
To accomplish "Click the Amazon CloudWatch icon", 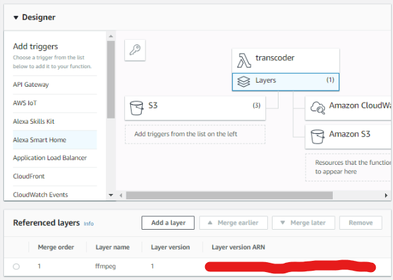I will click(318, 108).
